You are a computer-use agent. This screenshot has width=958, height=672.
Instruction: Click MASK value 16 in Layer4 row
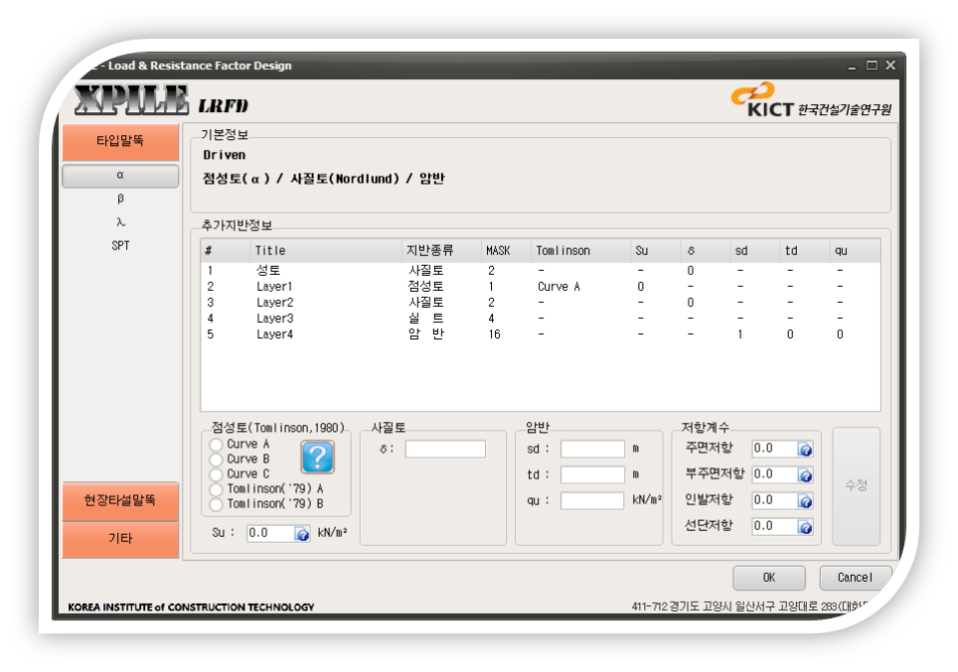[x=494, y=335]
